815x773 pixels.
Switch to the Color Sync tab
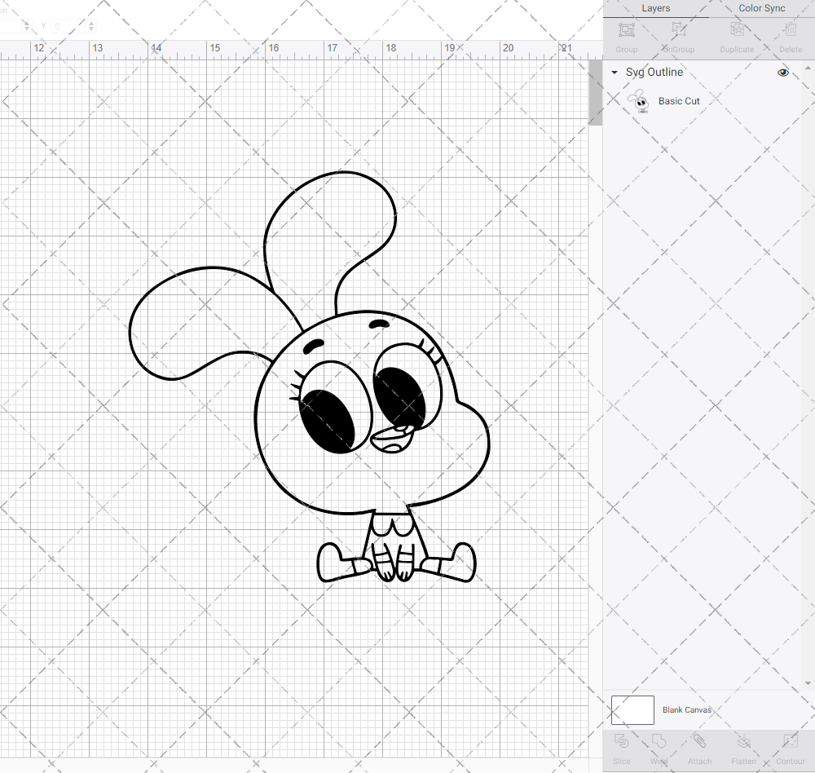pos(761,7)
